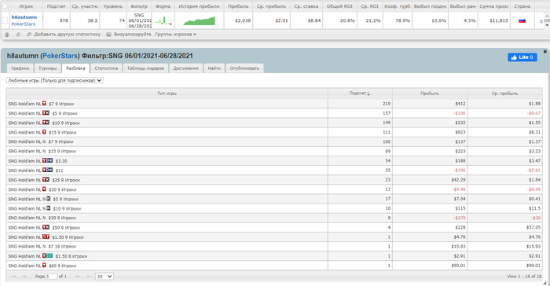Click T icon in $15 9 Игроки turbo row
The image size is (550, 286).
(x=44, y=132)
